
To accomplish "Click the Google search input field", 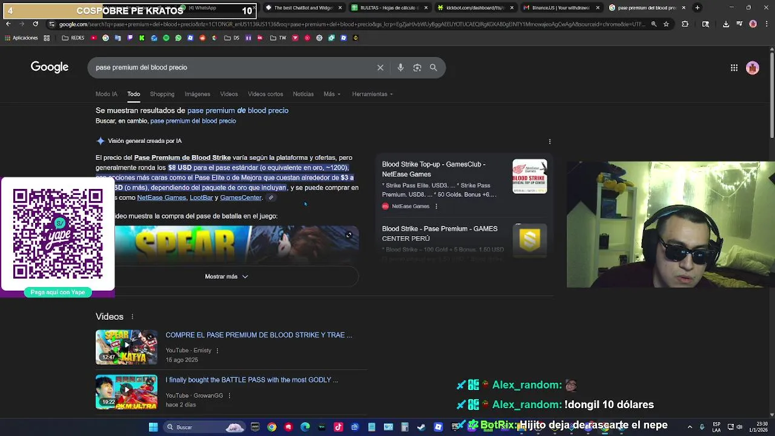I will [233, 67].
